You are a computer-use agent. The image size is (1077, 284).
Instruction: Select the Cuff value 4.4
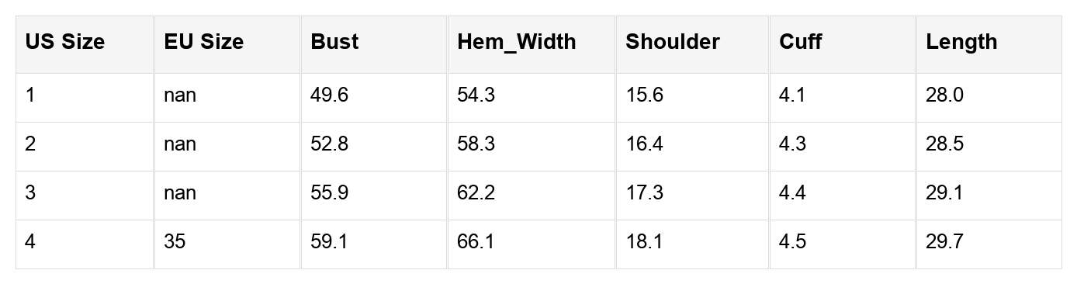(793, 193)
